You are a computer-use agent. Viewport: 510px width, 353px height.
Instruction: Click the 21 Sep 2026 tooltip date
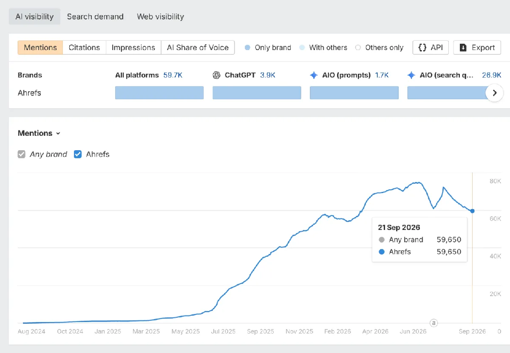tap(399, 228)
